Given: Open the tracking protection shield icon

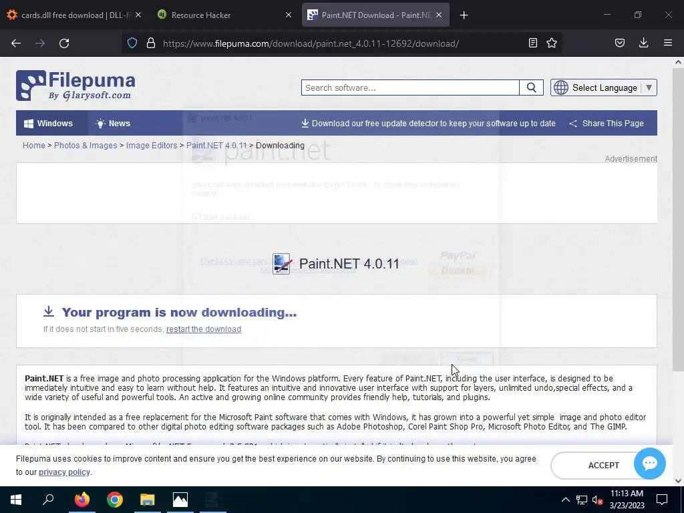Looking at the screenshot, I should point(132,43).
